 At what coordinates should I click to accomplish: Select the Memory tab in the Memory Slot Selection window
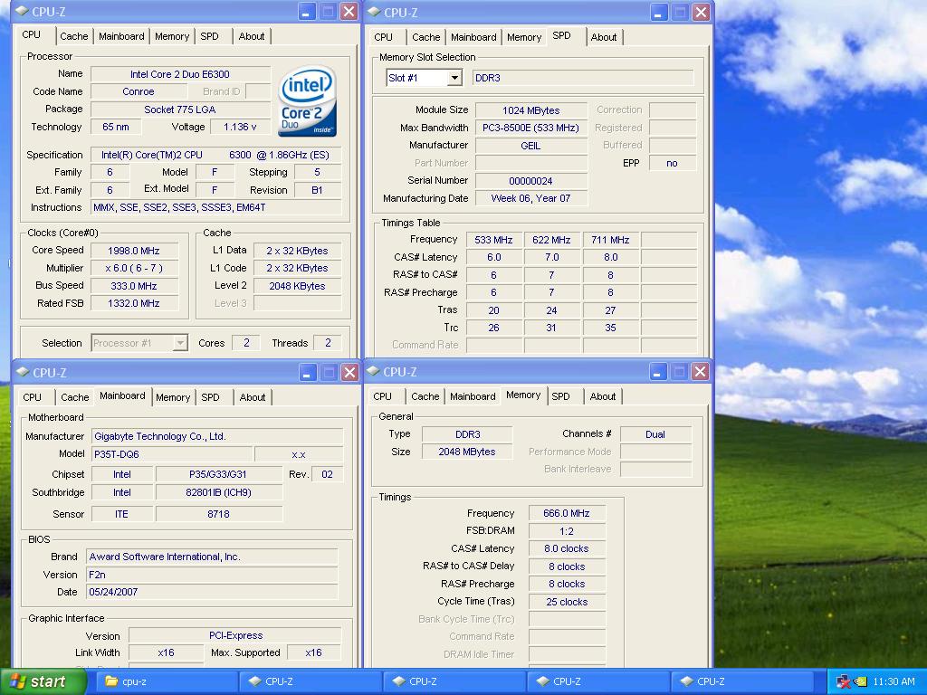coord(524,37)
